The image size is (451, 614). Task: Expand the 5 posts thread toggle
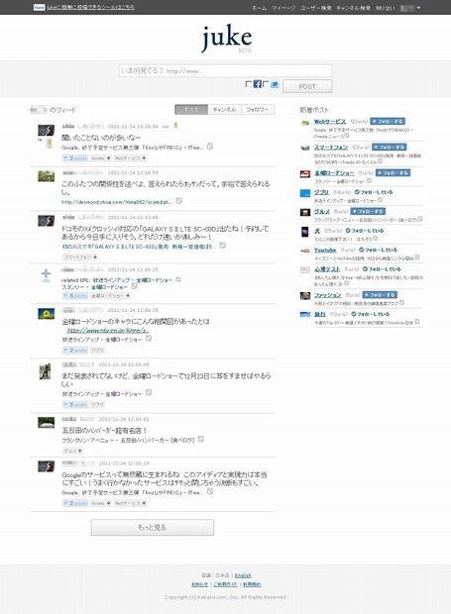(75, 296)
